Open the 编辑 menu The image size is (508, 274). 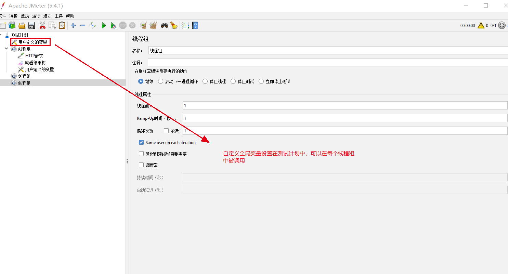[x=13, y=16]
